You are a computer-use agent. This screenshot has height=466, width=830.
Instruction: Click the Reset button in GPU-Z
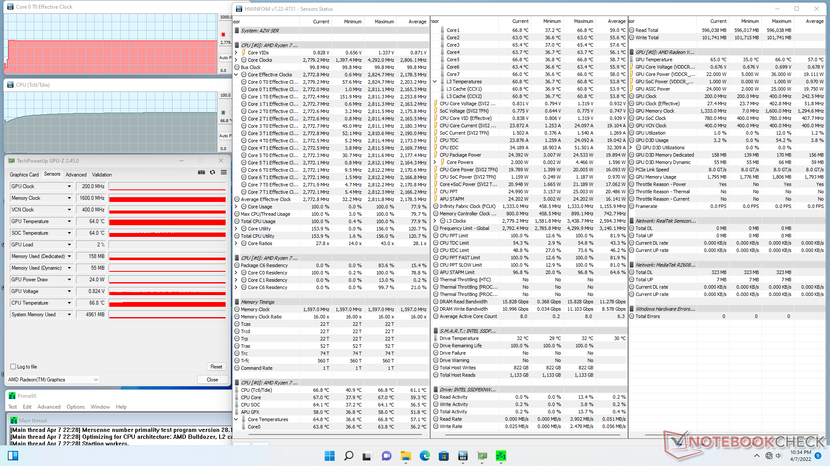pos(217,367)
